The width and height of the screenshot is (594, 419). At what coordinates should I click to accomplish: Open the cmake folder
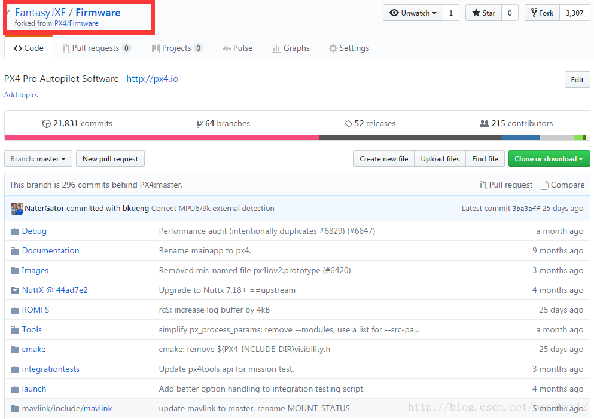(x=33, y=349)
